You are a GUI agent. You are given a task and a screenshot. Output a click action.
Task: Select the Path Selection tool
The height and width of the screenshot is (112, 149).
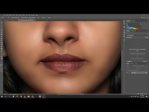[2, 54]
